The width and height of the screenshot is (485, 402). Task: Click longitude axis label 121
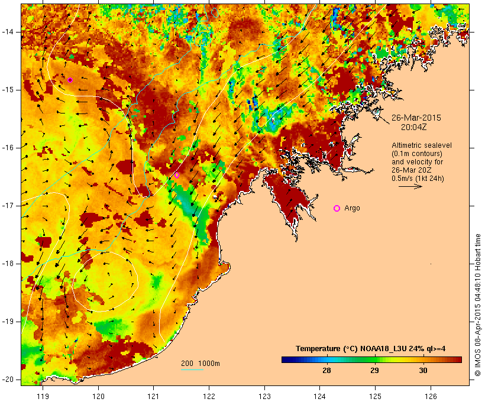pyautogui.click(x=153, y=396)
